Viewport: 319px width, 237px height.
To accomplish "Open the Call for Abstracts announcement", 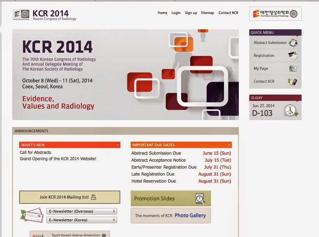I will (36, 153).
